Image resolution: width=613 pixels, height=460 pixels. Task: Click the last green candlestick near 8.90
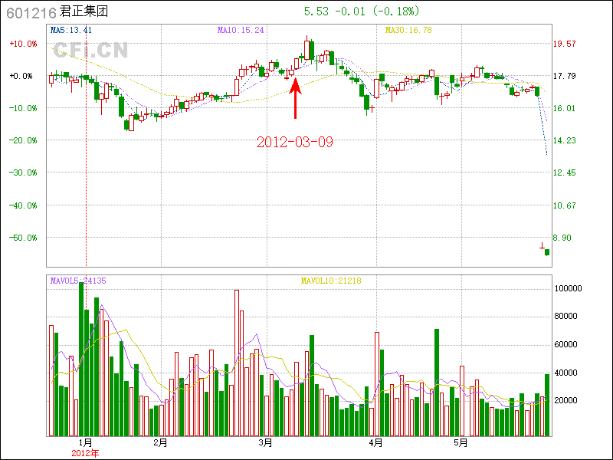click(547, 252)
